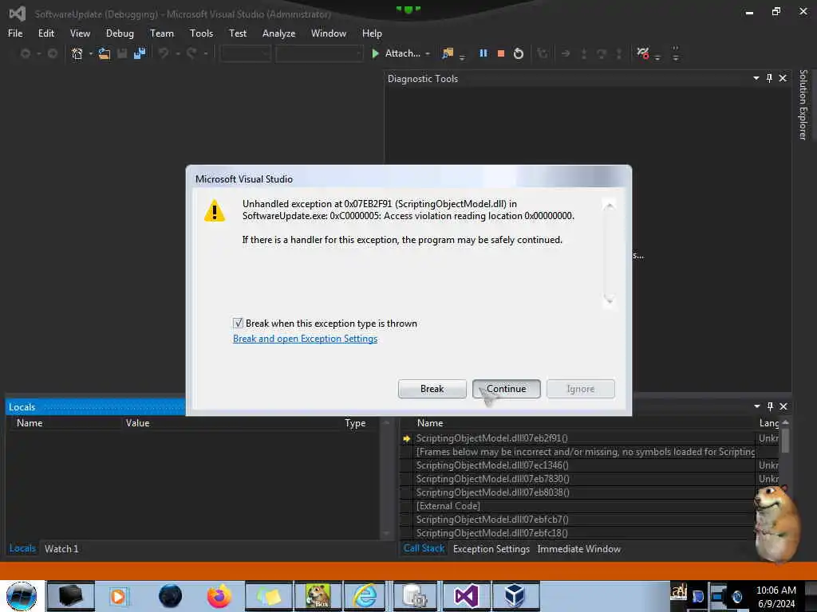The width and height of the screenshot is (817, 612).
Task: Toggle 'Break when this exception type is thrown' checkbox
Action: (238, 324)
